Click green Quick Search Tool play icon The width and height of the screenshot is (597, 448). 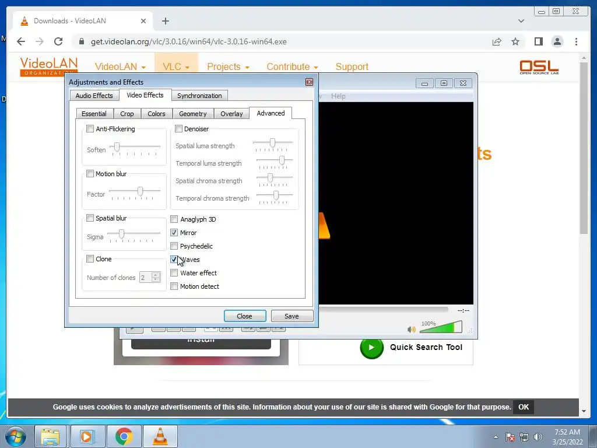[x=371, y=348]
